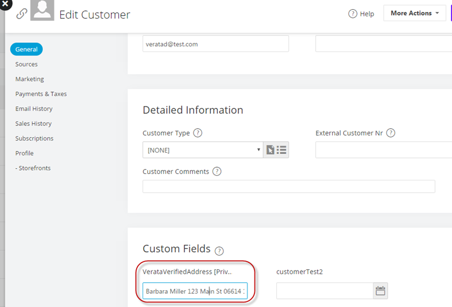Screen dimensions: 452x307
Task: Click the Detailed Information heading
Action: click(193, 110)
